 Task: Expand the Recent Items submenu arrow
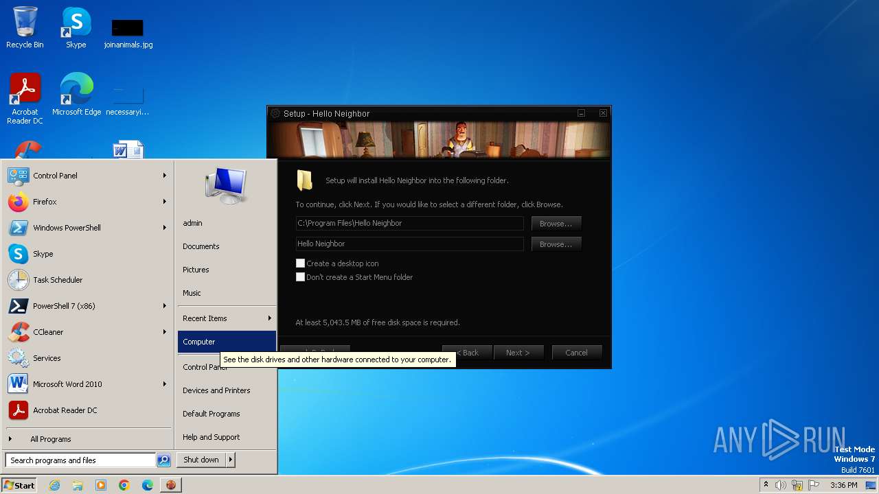pos(270,318)
